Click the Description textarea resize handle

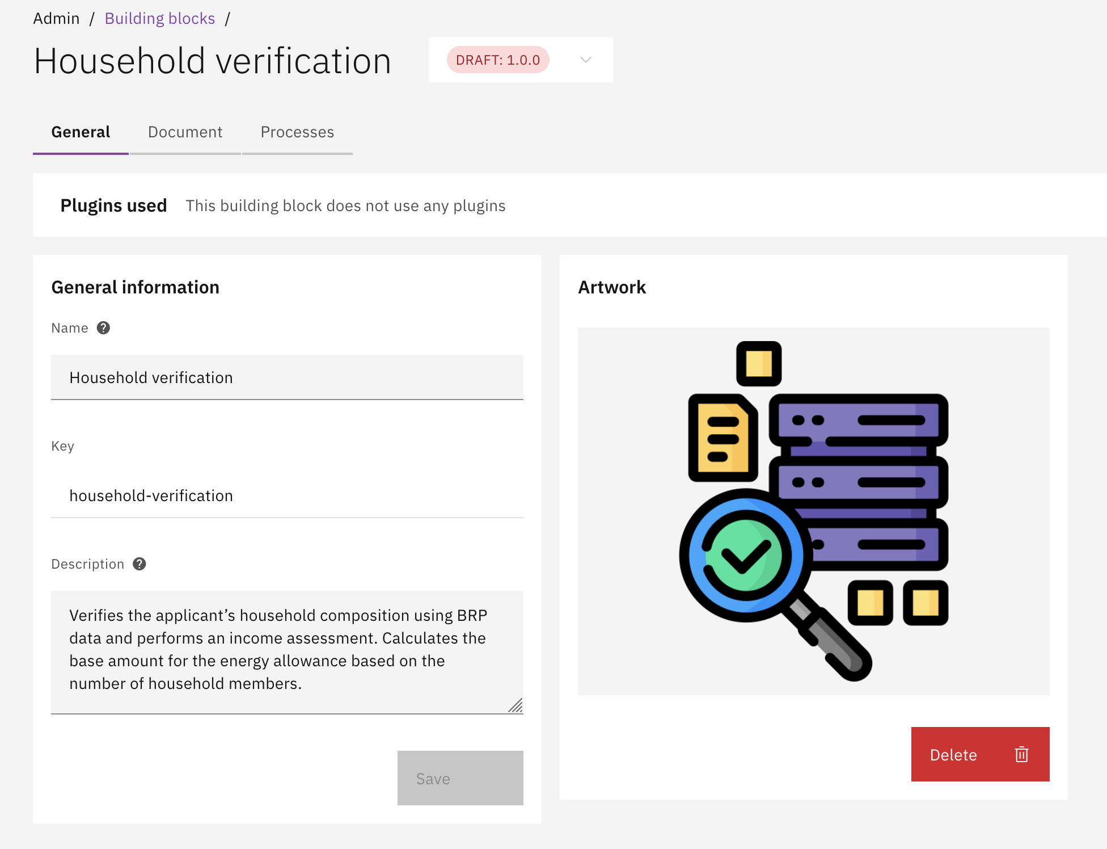(516, 706)
